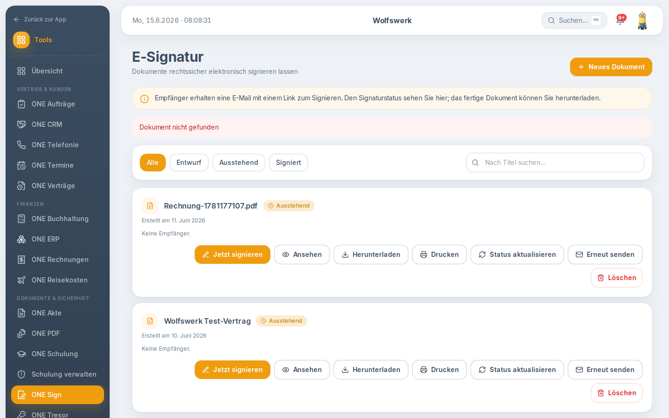This screenshot has width=669, height=418.
Task: Delete Rechnung-1781177107.pdf with Löschen
Action: point(617,278)
